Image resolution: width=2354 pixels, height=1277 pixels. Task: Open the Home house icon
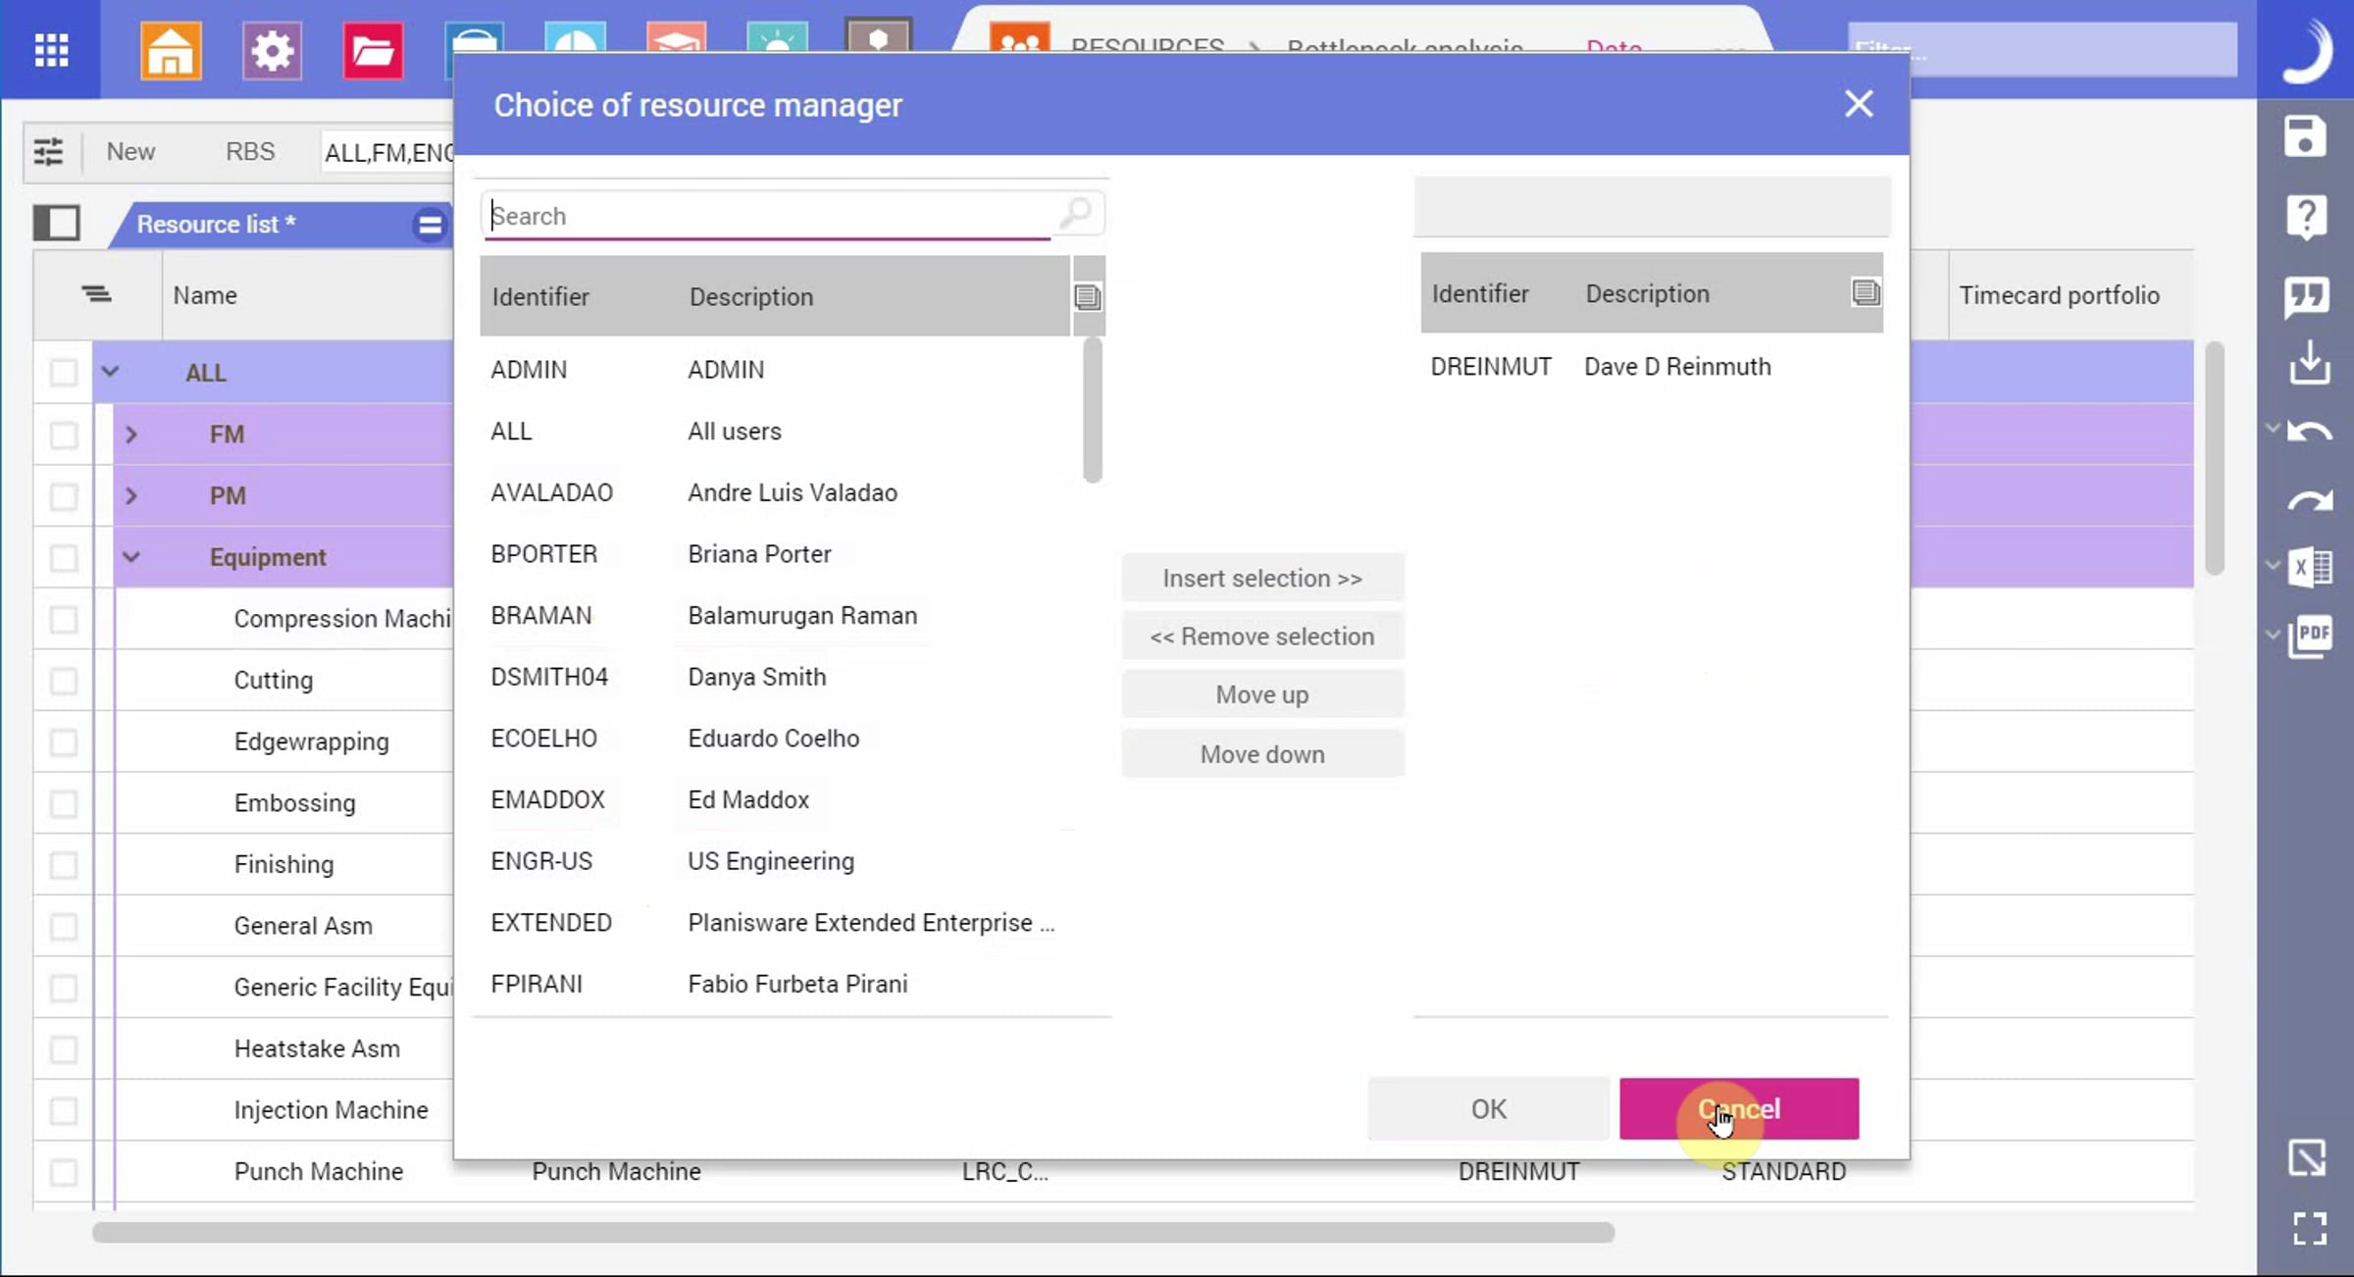171,49
